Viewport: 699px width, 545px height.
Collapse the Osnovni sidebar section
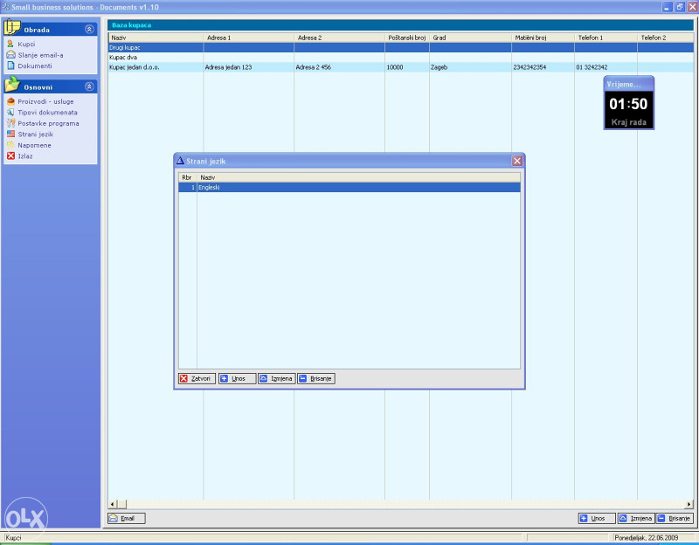(x=89, y=86)
